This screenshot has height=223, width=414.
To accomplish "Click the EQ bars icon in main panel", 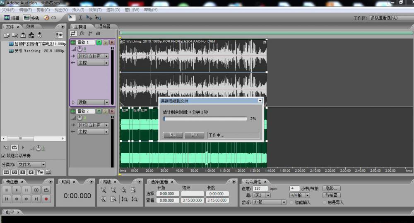I will point(98,33).
